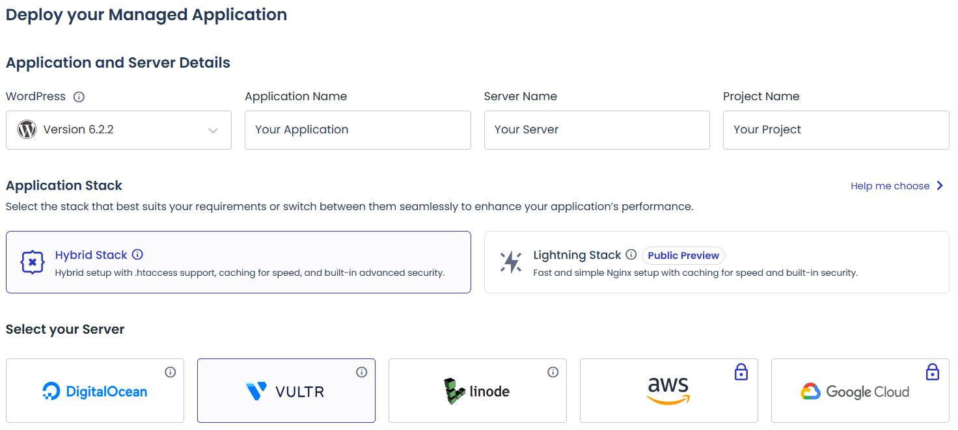
Task: Focus the Server Name text field
Action: point(597,130)
